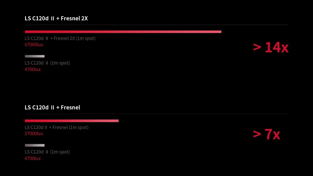
Task: Click lower 'LS C120d II (1m spot)' label
Action: coord(47,152)
